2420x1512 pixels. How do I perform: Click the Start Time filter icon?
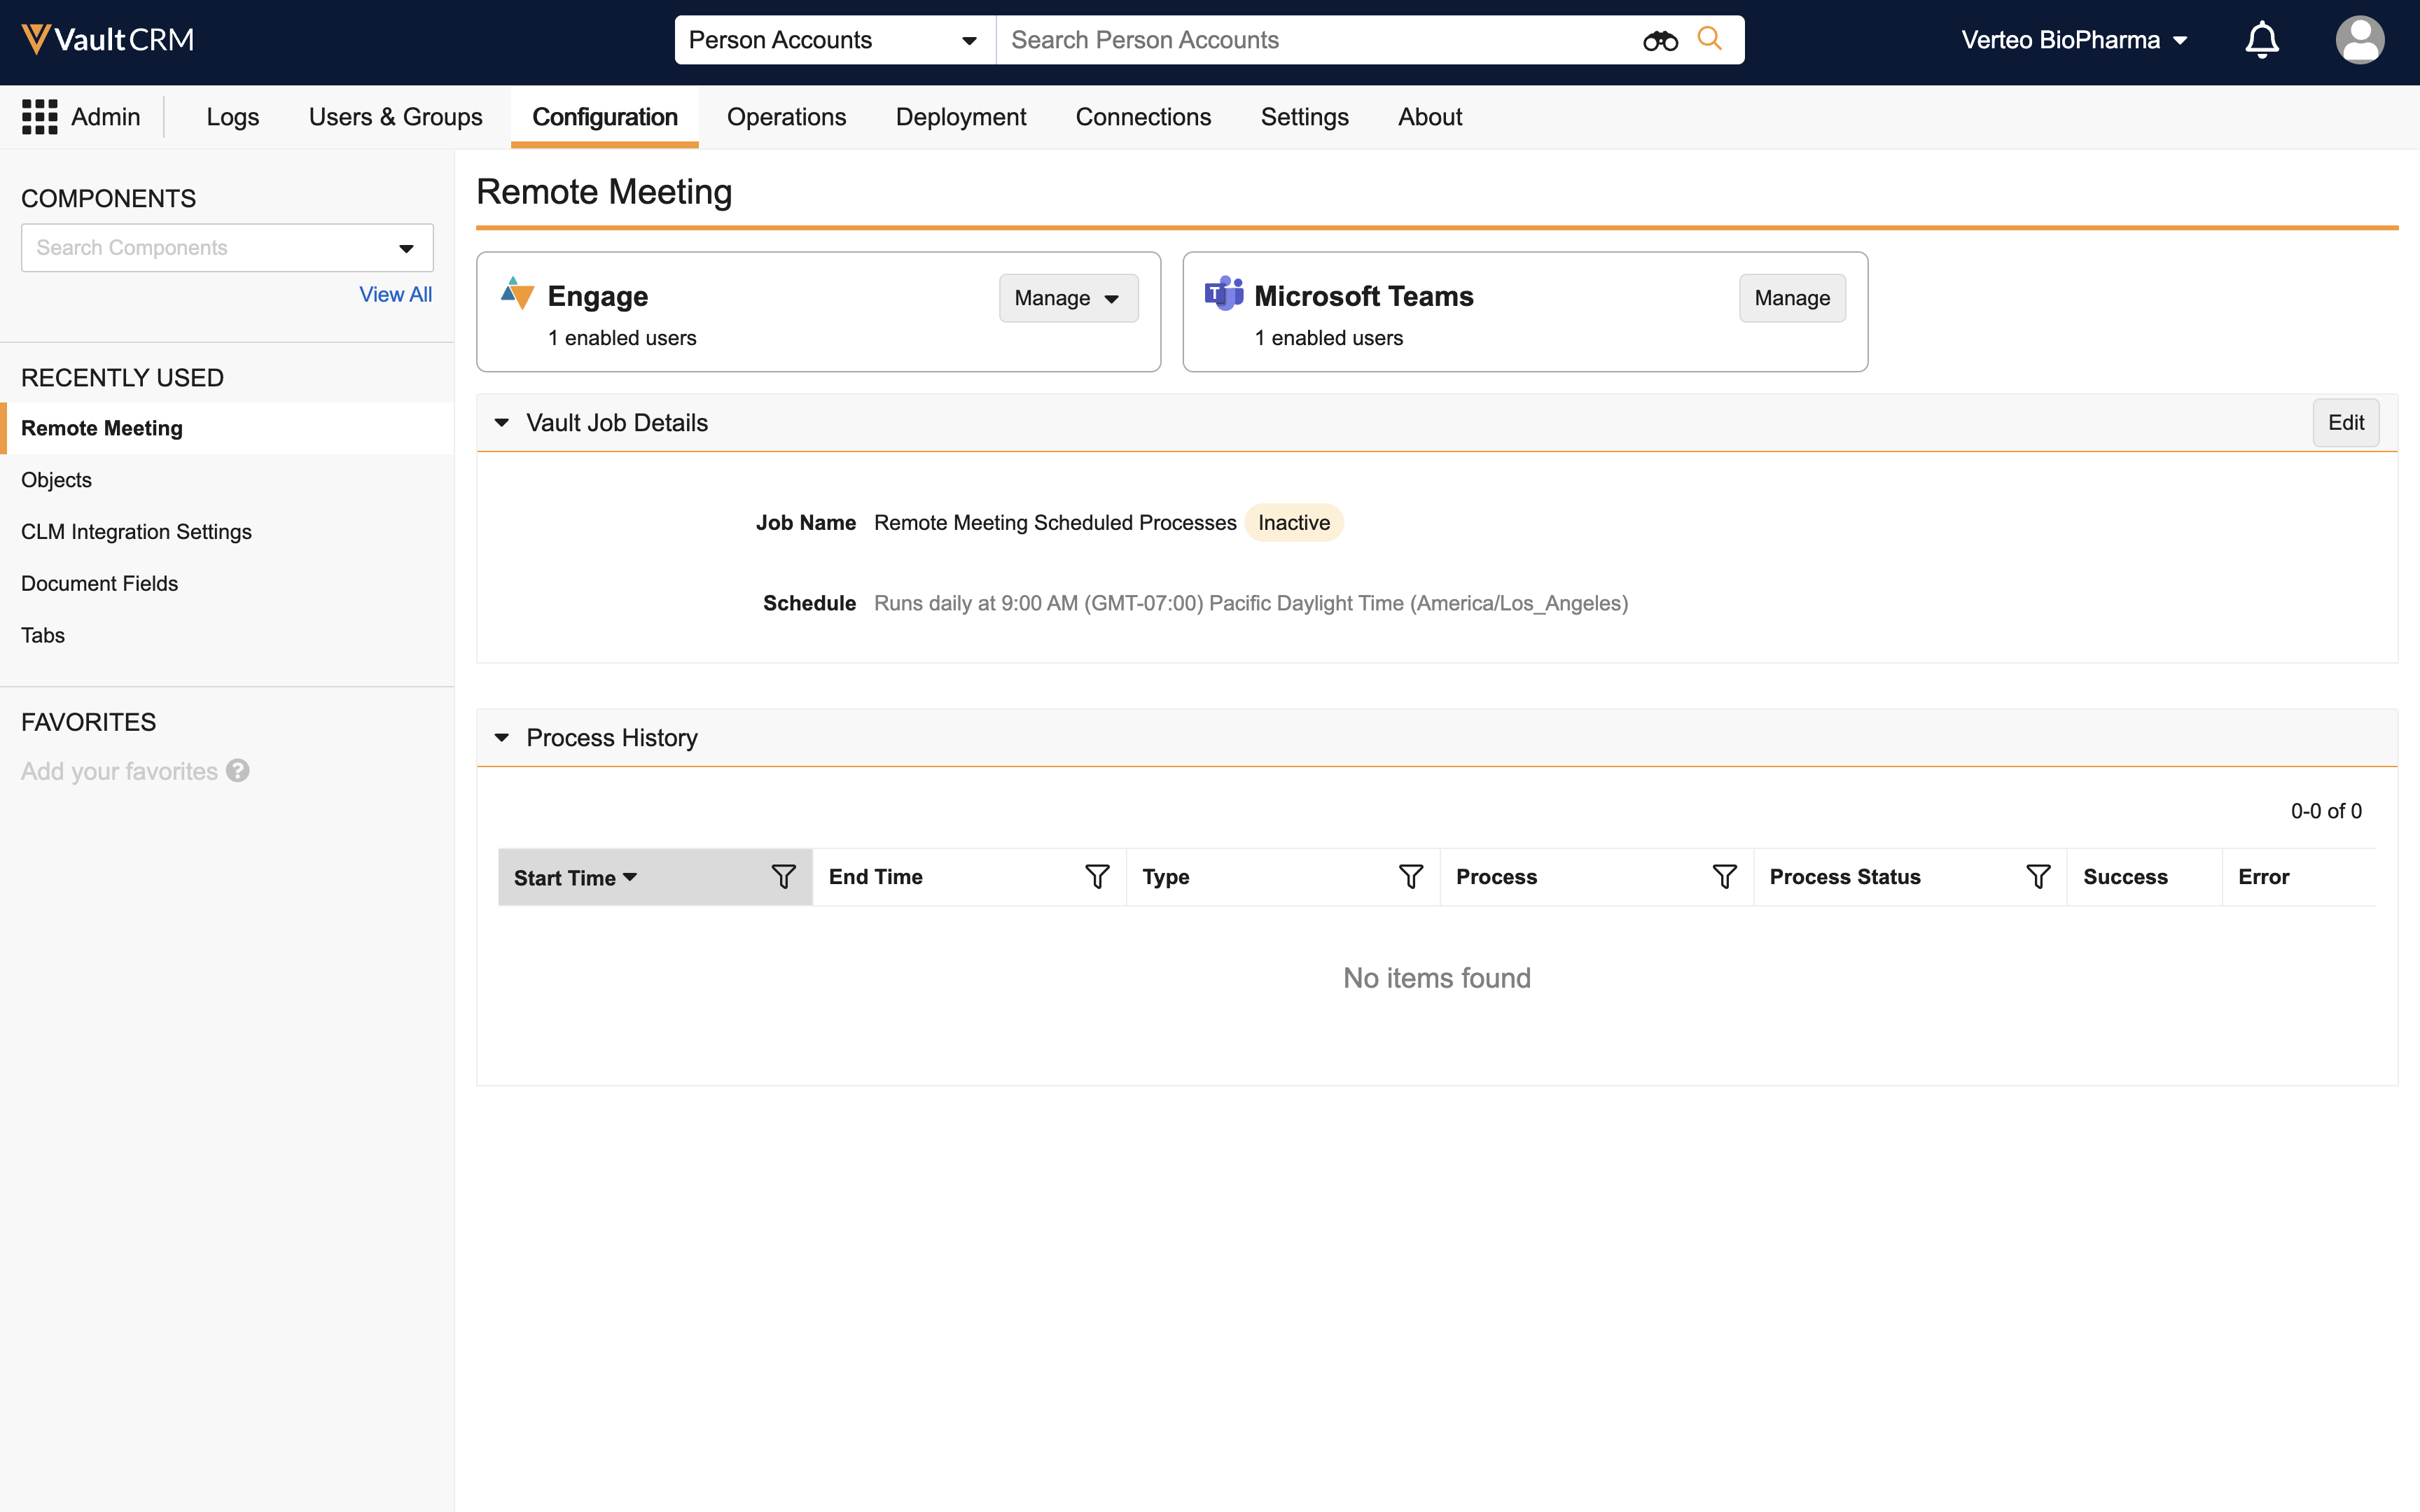point(783,877)
